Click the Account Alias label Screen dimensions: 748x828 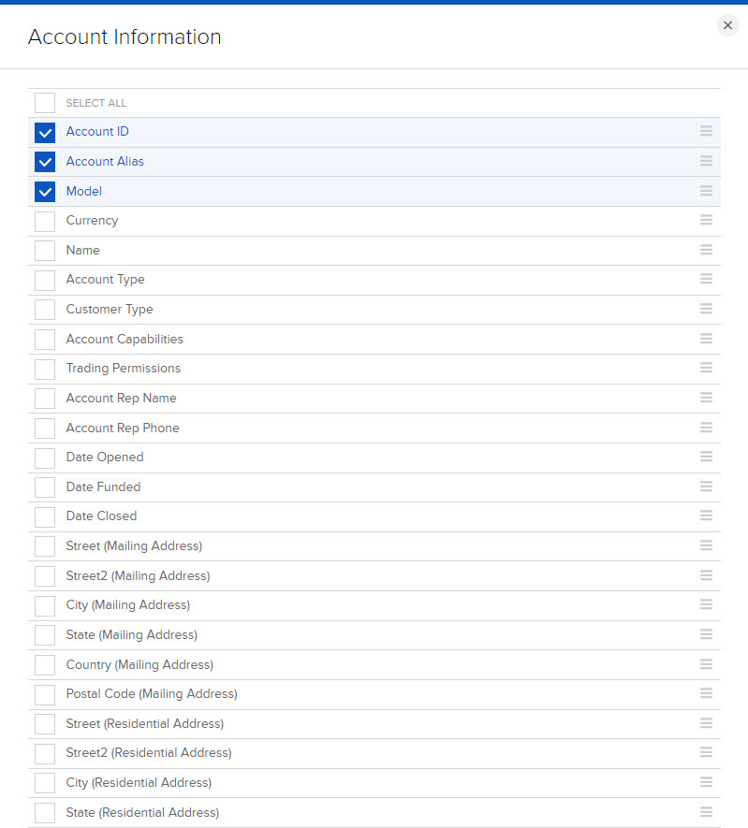click(105, 161)
